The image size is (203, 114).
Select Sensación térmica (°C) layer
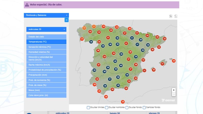[x=46, y=47]
